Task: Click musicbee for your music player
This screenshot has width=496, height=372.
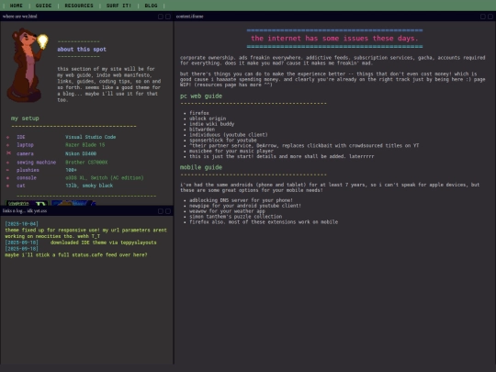Action: [231, 151]
